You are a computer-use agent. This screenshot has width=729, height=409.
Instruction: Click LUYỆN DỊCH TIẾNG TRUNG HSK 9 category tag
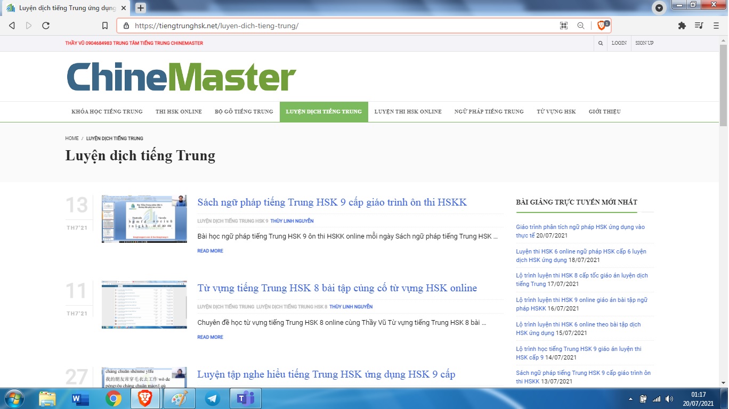(233, 221)
